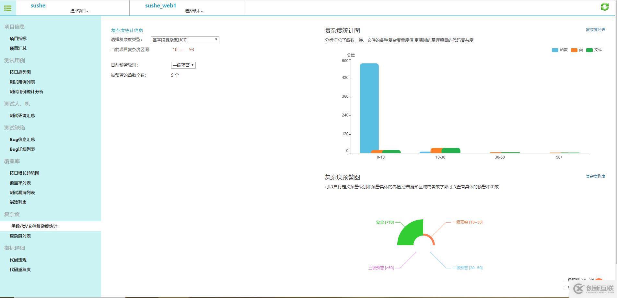Viewport: 617px width, 298px height.
Task: Open the 一级预警 warning level dropdown
Action: click(183, 65)
